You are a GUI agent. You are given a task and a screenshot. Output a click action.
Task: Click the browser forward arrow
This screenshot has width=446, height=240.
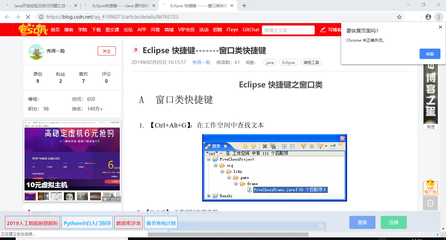(18, 17)
